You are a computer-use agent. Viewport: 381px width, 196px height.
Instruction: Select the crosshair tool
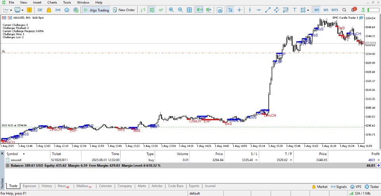click(x=239, y=10)
